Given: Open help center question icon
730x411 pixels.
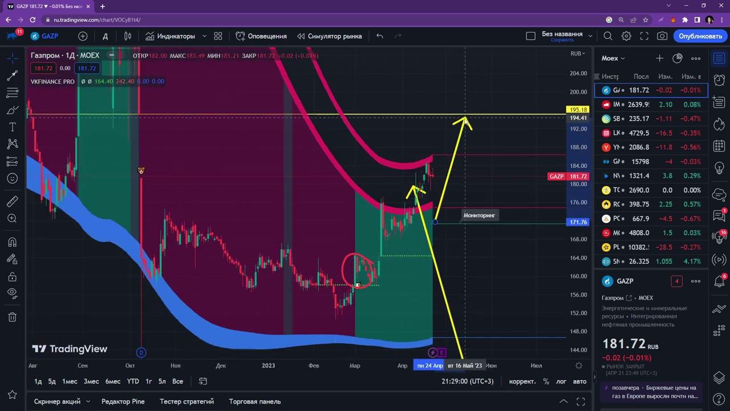Looking at the screenshot, I should (719, 400).
